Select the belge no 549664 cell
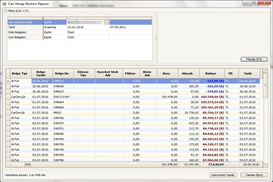 click(63, 102)
